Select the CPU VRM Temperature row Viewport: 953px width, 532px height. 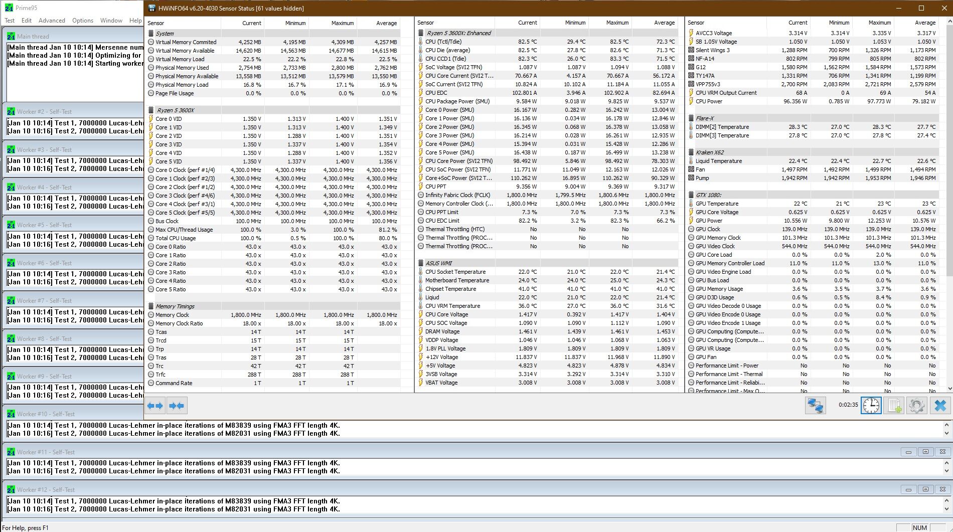coord(547,306)
